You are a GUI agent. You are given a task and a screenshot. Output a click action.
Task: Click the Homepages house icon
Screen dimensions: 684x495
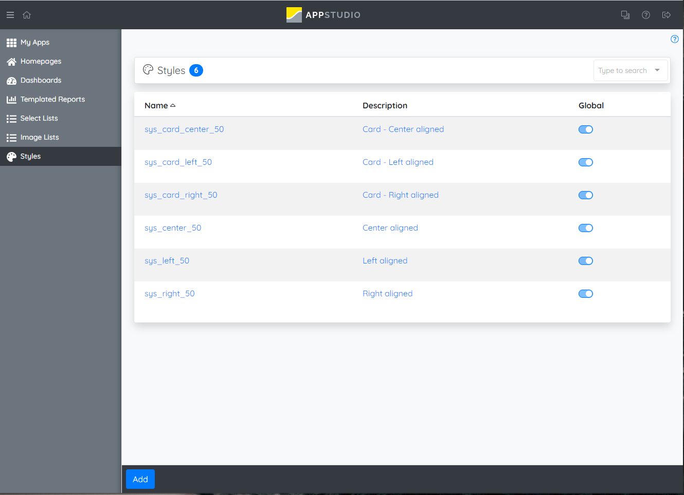(x=11, y=62)
